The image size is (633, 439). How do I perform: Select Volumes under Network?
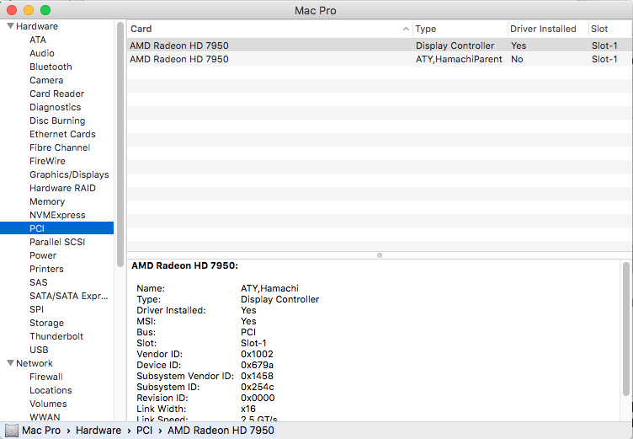pos(48,404)
